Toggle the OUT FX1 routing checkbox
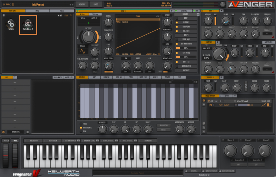276x177 pixels. pyautogui.click(x=177, y=61)
